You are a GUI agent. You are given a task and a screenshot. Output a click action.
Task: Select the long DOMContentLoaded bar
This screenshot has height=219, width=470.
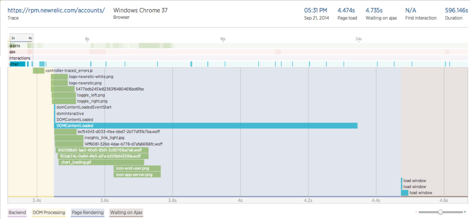pos(206,126)
